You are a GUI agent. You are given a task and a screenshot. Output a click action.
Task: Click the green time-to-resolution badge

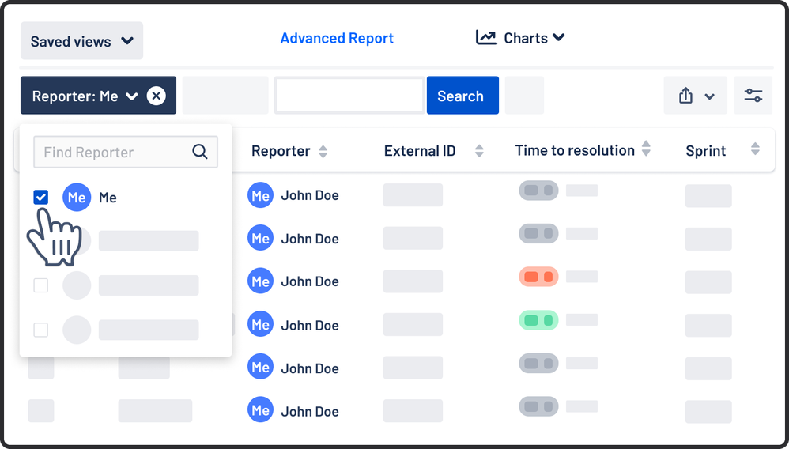point(538,319)
